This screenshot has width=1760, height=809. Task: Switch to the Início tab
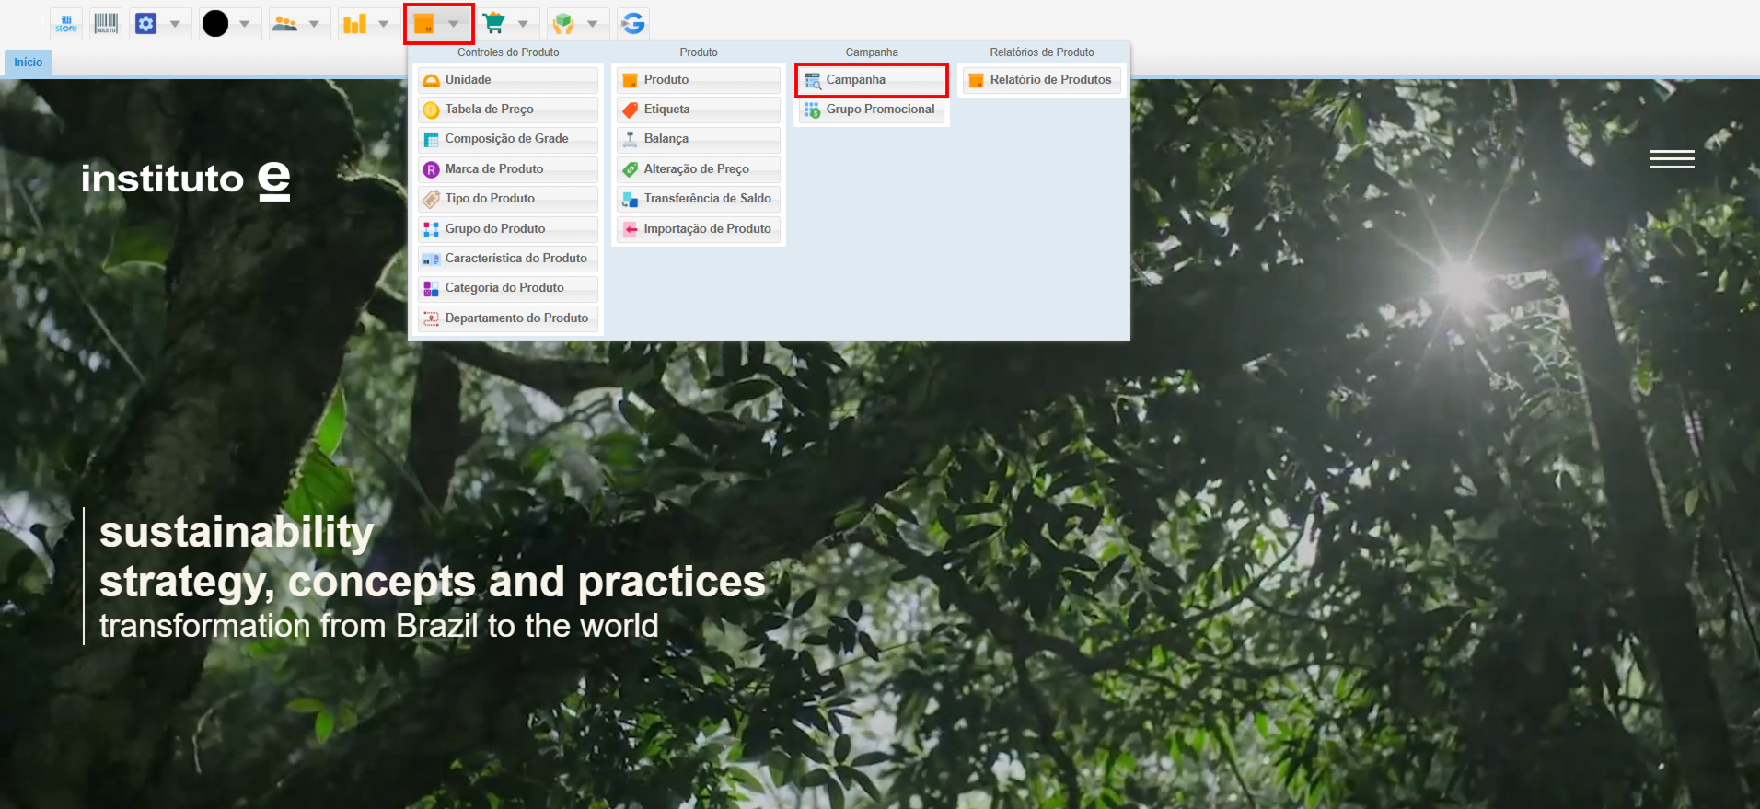(29, 63)
